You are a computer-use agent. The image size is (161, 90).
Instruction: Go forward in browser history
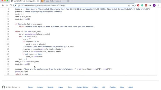7,5
